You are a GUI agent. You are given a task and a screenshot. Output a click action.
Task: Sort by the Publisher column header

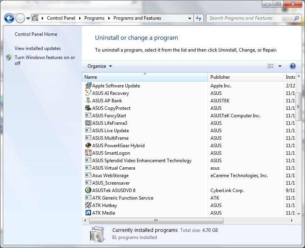click(x=245, y=77)
